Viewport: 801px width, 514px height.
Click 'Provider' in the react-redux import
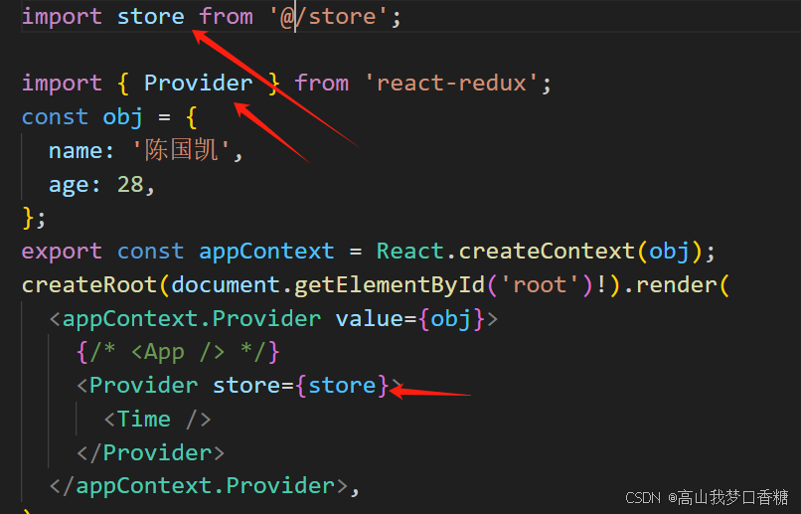(198, 84)
